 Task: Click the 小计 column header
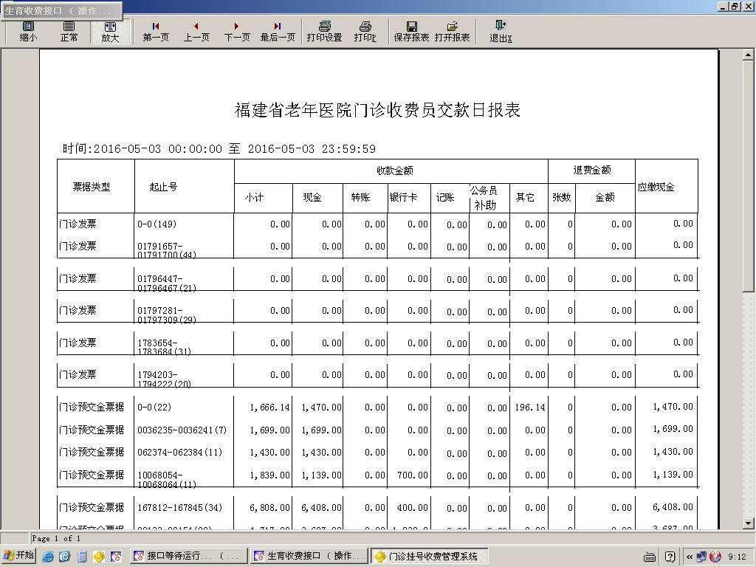point(254,197)
